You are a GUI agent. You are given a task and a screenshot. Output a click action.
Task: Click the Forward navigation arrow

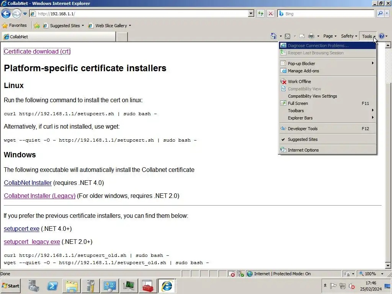pos(17,13)
